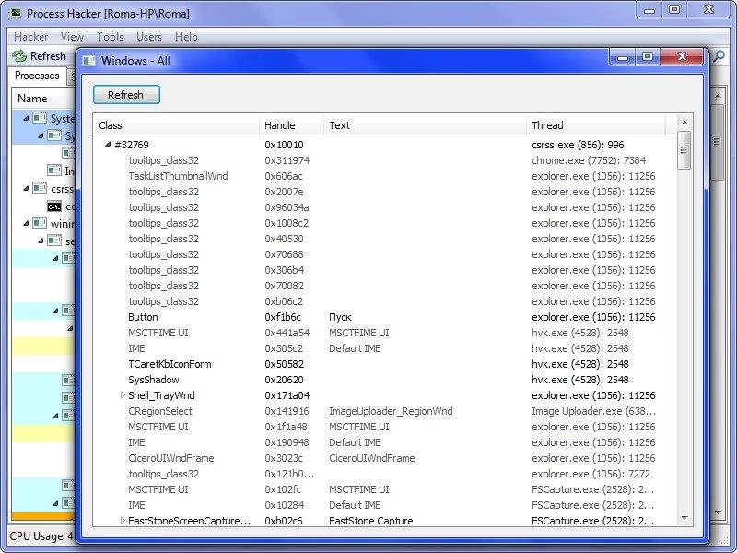Click the dialog vertical scrollbar thumb
The image size is (737, 553).
coord(684,150)
